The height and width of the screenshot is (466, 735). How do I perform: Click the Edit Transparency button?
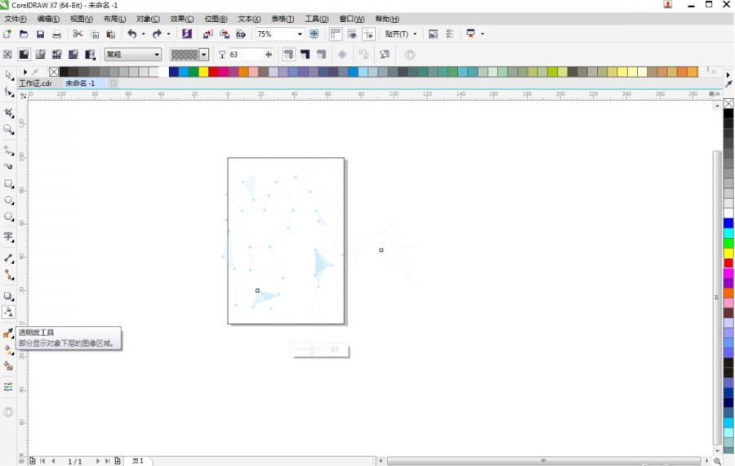tap(385, 55)
